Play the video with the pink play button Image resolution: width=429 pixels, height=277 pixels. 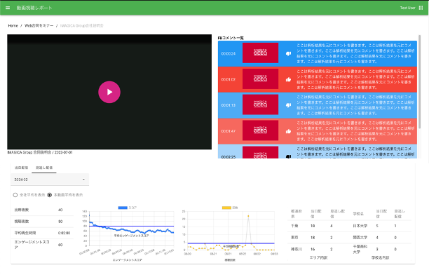point(109,92)
